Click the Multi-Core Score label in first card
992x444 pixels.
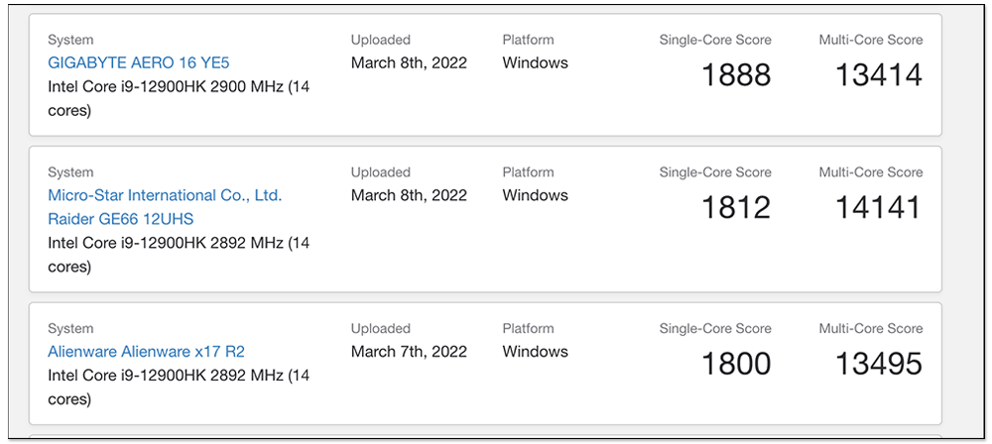click(x=871, y=40)
